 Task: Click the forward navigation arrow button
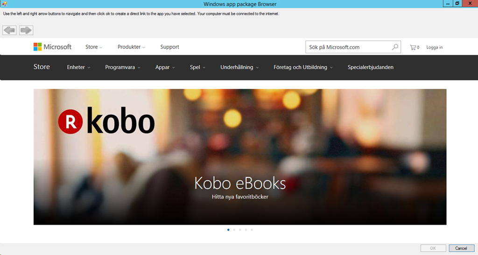pos(26,30)
